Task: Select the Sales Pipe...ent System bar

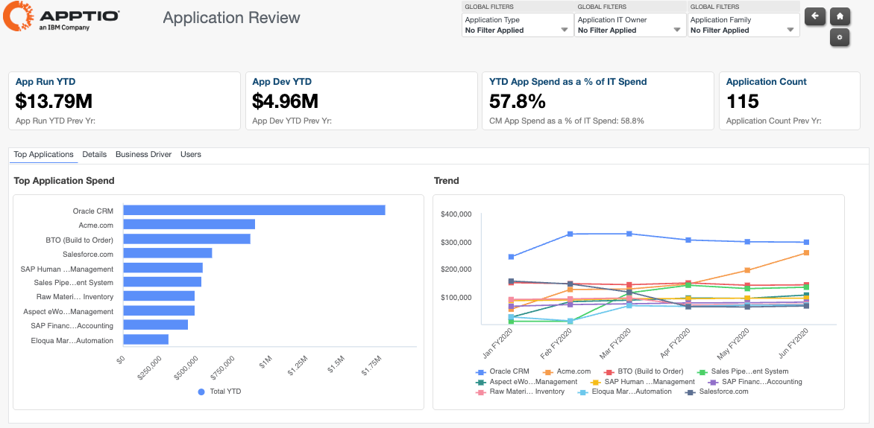Action: click(163, 281)
